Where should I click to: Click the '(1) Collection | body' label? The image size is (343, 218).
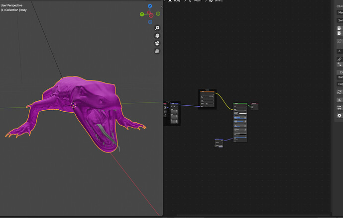pos(13,10)
